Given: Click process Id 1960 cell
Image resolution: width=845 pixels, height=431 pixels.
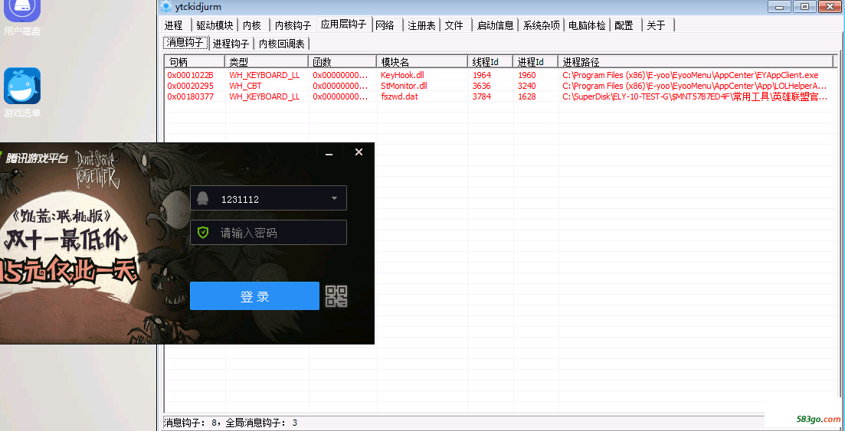Looking at the screenshot, I should click(527, 75).
